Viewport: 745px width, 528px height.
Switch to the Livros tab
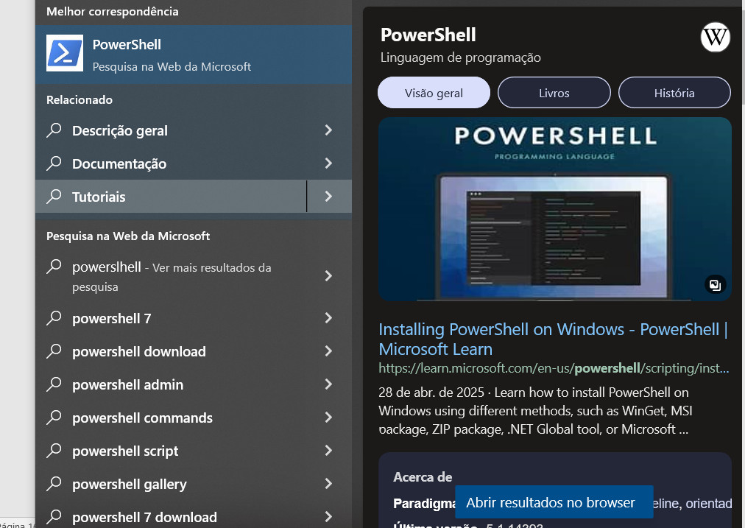tap(554, 93)
